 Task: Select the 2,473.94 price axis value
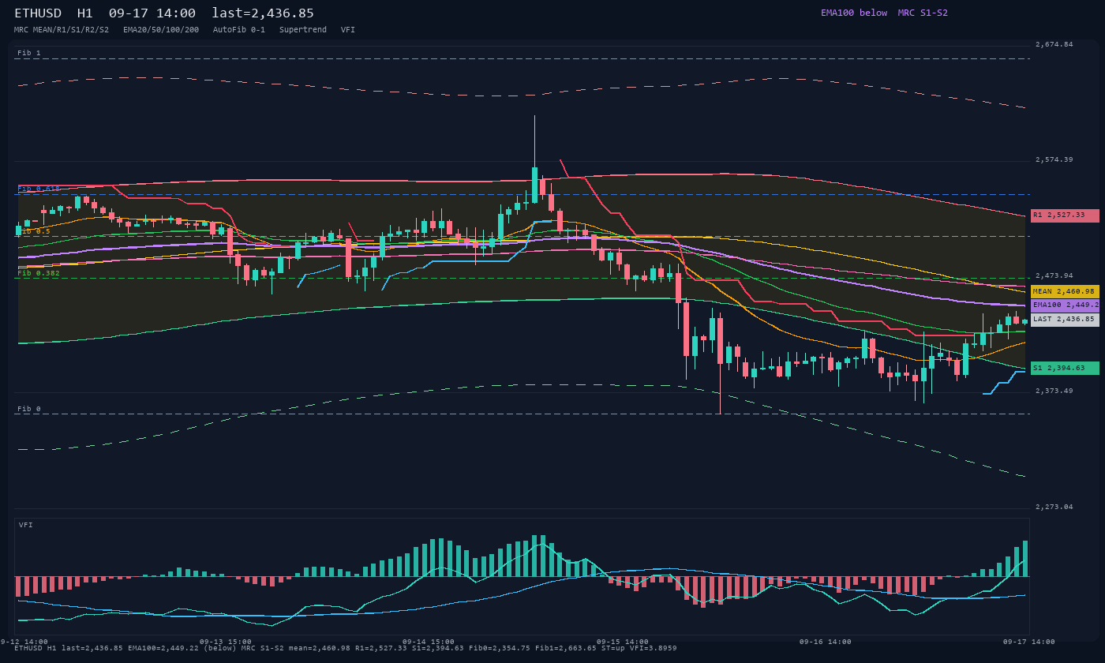(x=1054, y=275)
